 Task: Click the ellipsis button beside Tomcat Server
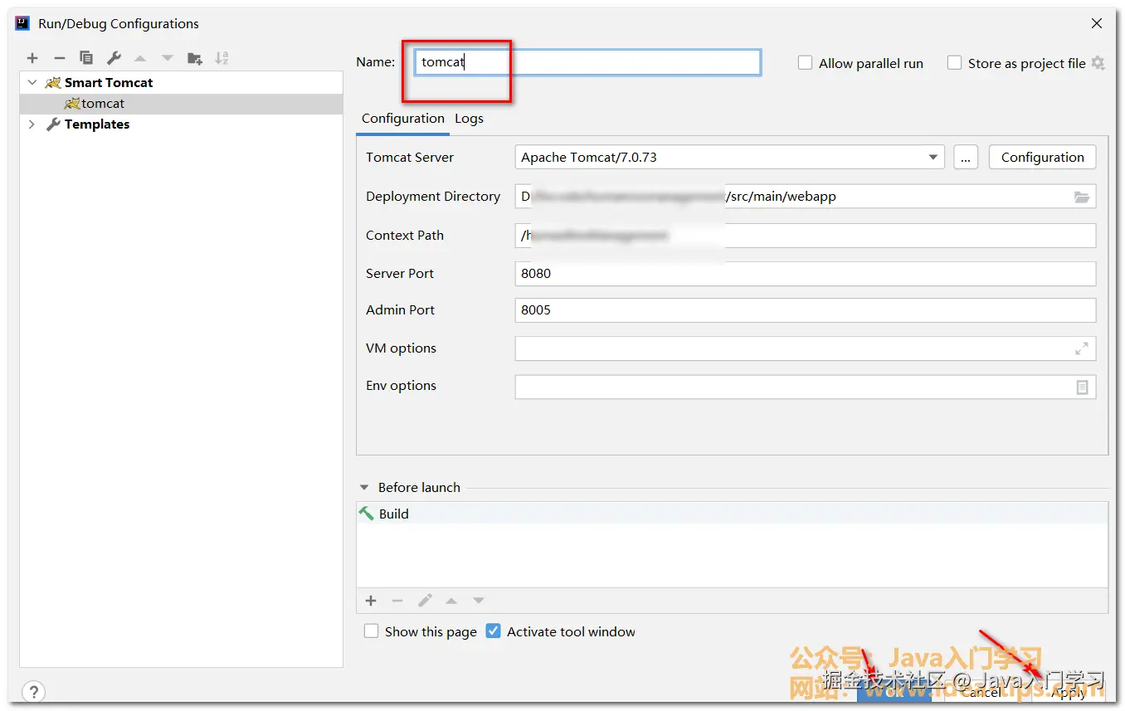pyautogui.click(x=966, y=158)
